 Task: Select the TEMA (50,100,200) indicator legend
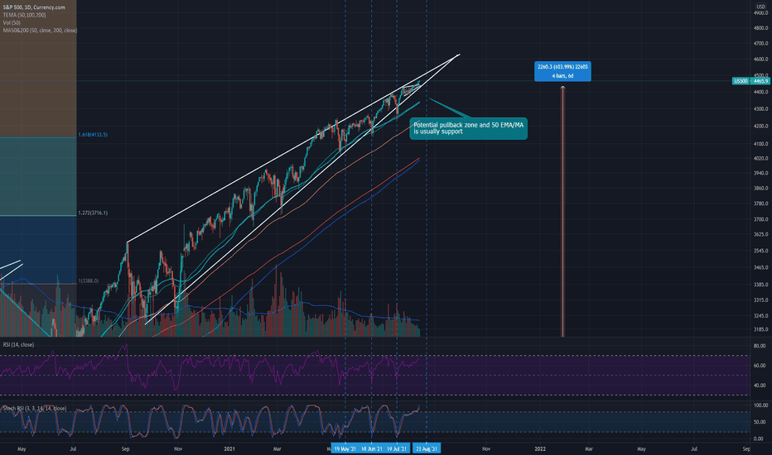click(x=24, y=15)
